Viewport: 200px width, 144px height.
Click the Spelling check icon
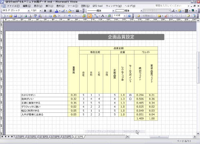pos(35,16)
